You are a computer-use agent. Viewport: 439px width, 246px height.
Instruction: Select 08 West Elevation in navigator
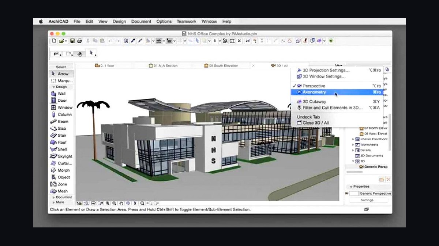click(x=373, y=134)
